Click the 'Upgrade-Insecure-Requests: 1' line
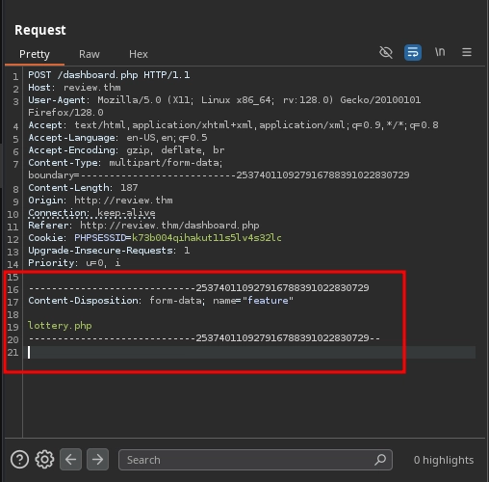Viewport: 489px width, 482px height. (x=109, y=251)
